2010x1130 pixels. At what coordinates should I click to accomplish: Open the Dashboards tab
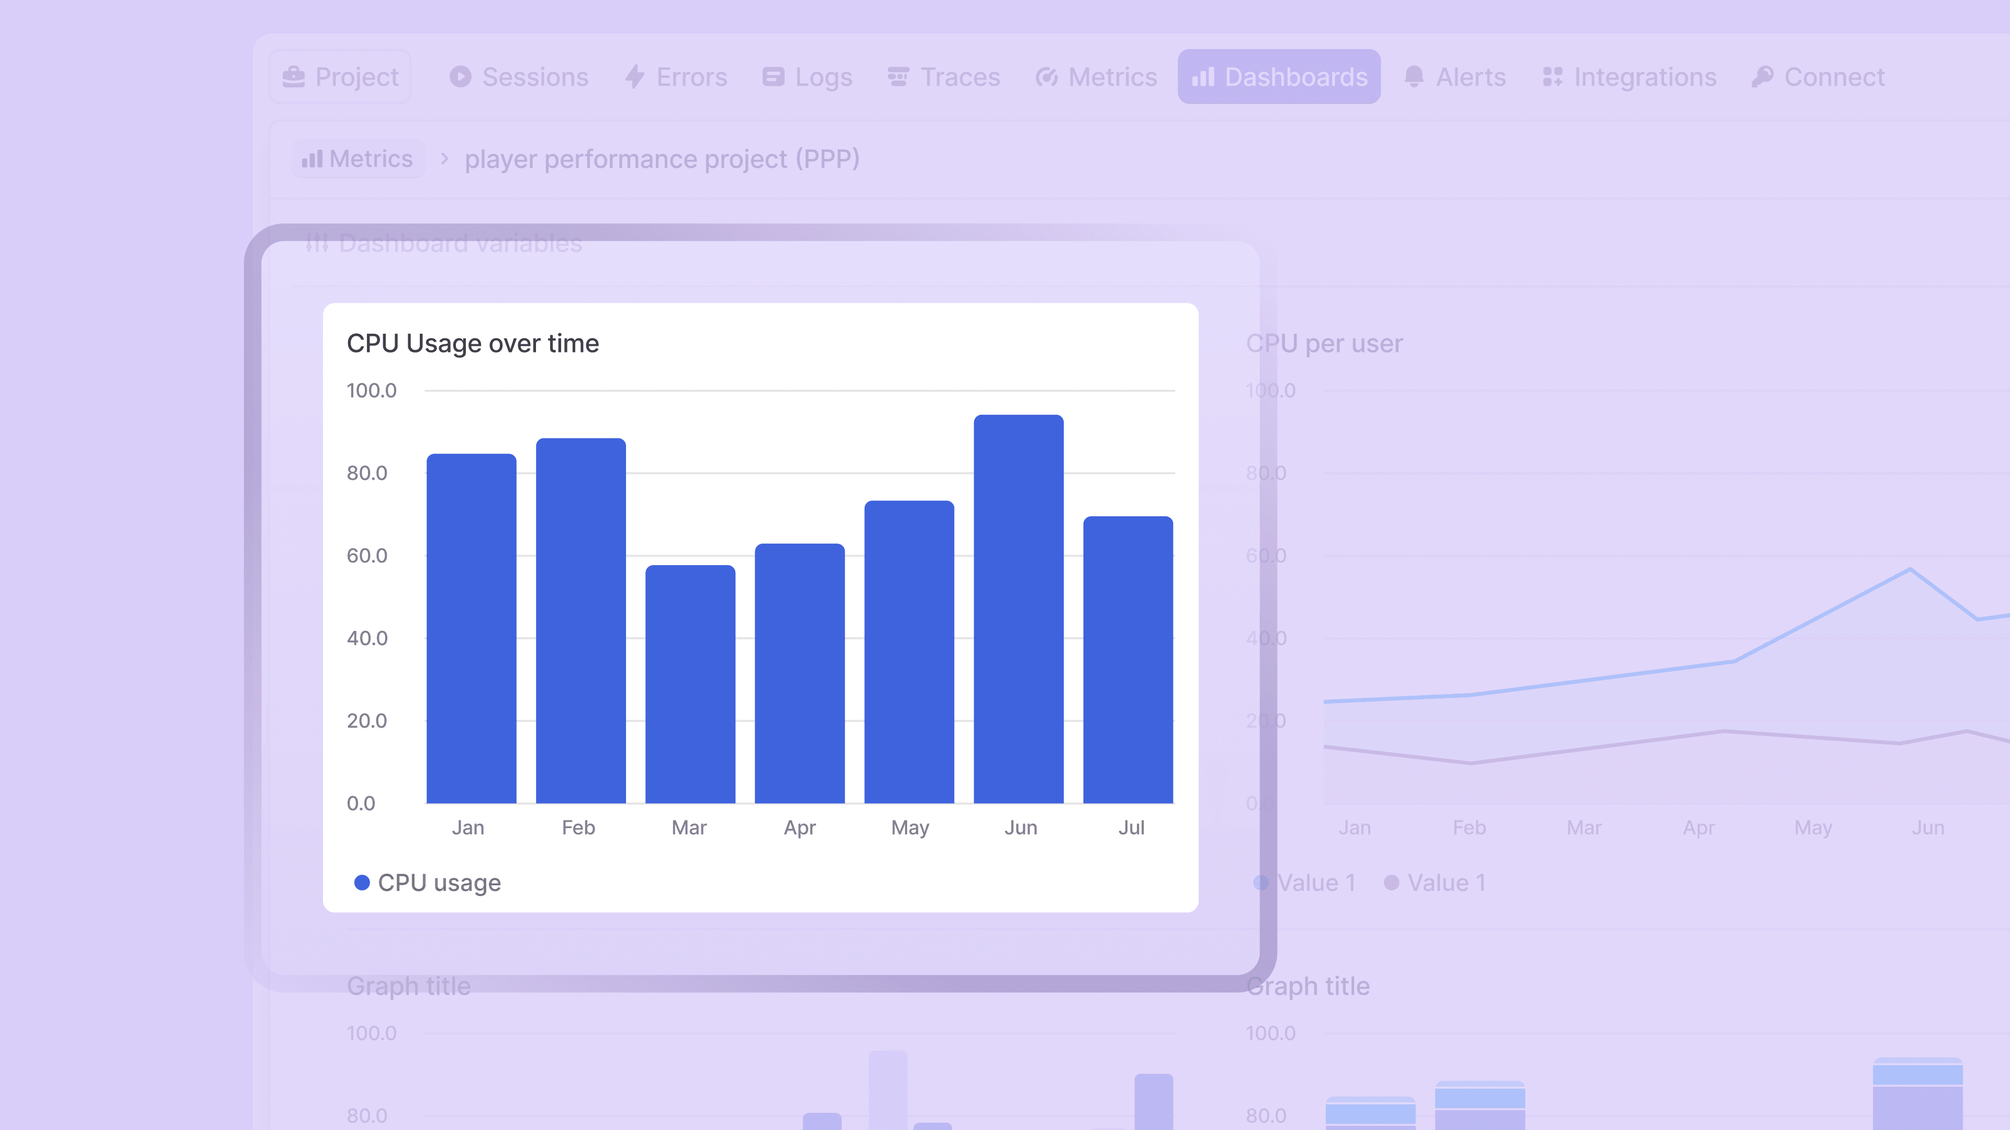click(1279, 76)
